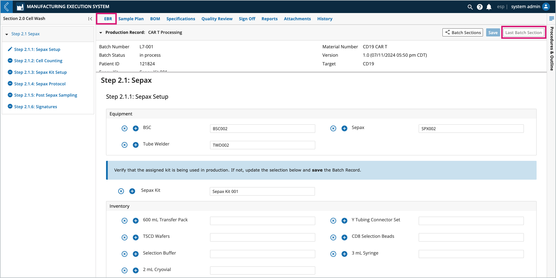This screenshot has height=278, width=556.
Task: Clear the Selection Buffer entry
Action: 125,254
